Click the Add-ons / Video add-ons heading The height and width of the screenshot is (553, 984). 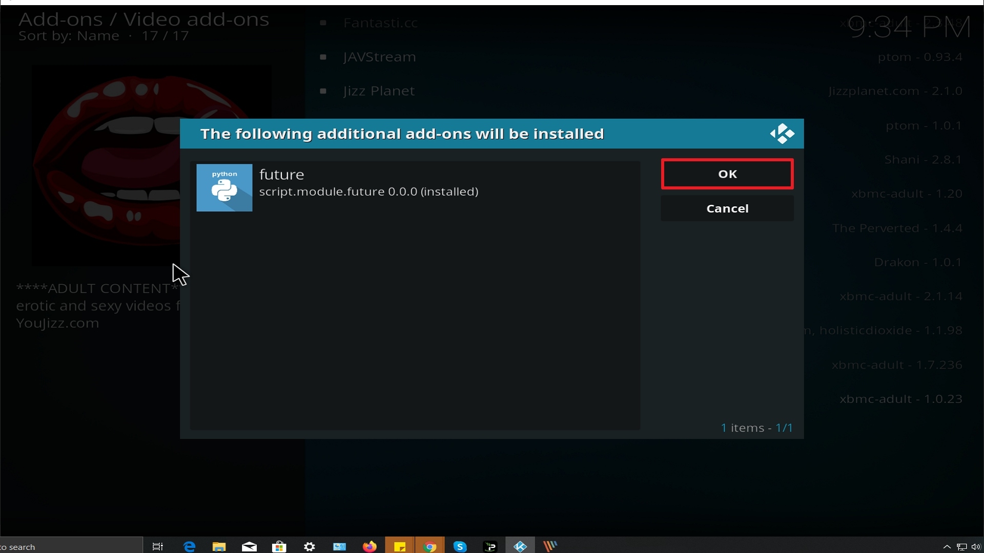[144, 19]
